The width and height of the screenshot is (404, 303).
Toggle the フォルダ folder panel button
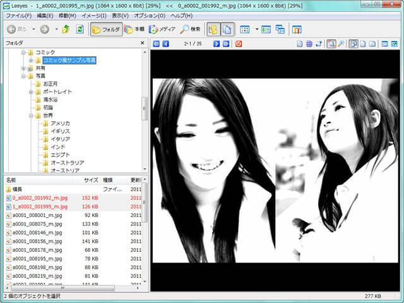click(x=105, y=29)
